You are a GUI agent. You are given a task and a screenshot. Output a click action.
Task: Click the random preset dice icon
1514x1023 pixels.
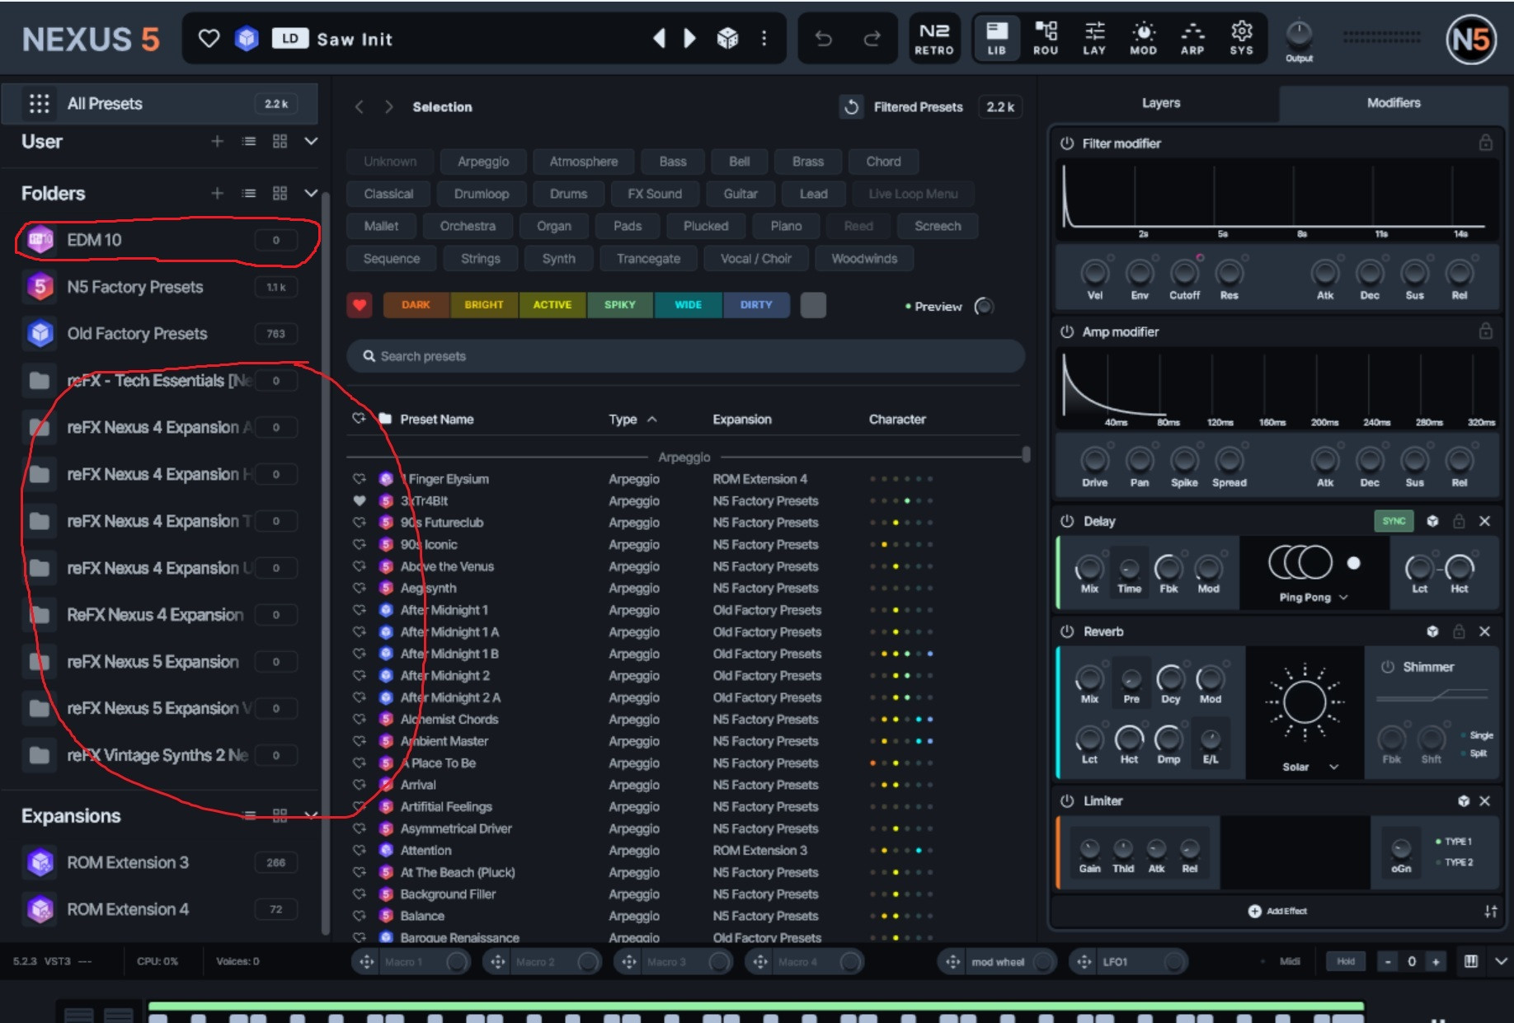[x=727, y=39]
